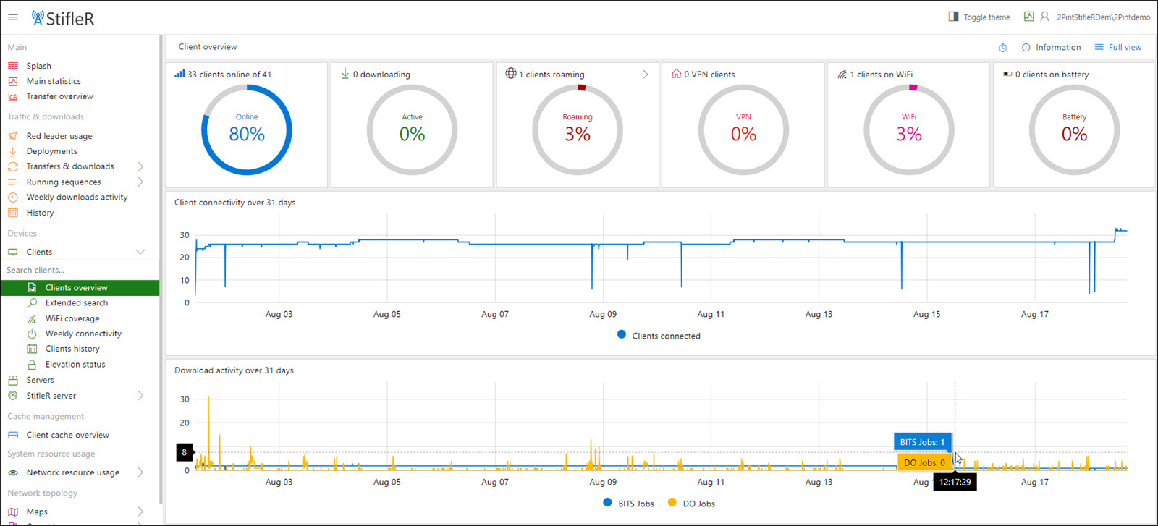Click the WiFi coverage icon
Viewport: 1158px width, 526px height.
click(x=32, y=318)
